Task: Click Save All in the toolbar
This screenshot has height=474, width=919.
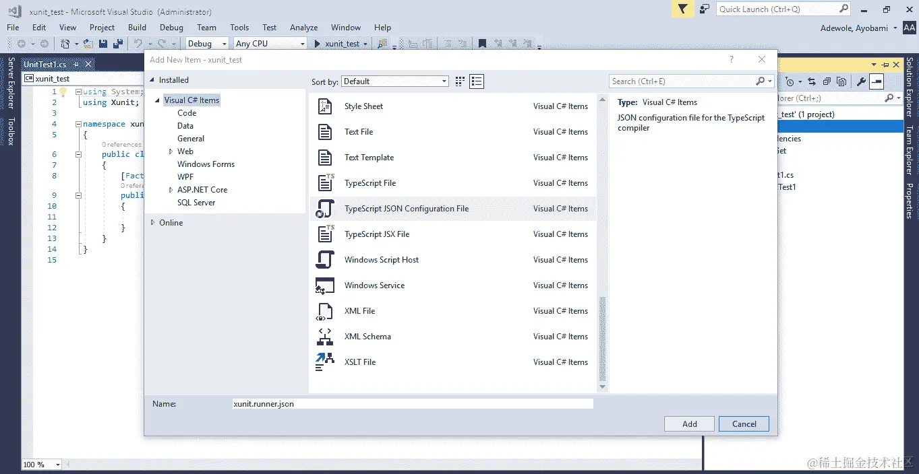Action: tap(118, 44)
